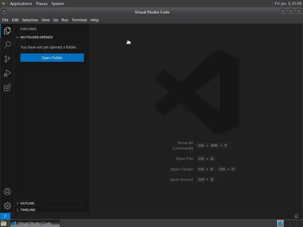303x227 pixels.
Task: Open the Terminal menu
Action: [79, 20]
